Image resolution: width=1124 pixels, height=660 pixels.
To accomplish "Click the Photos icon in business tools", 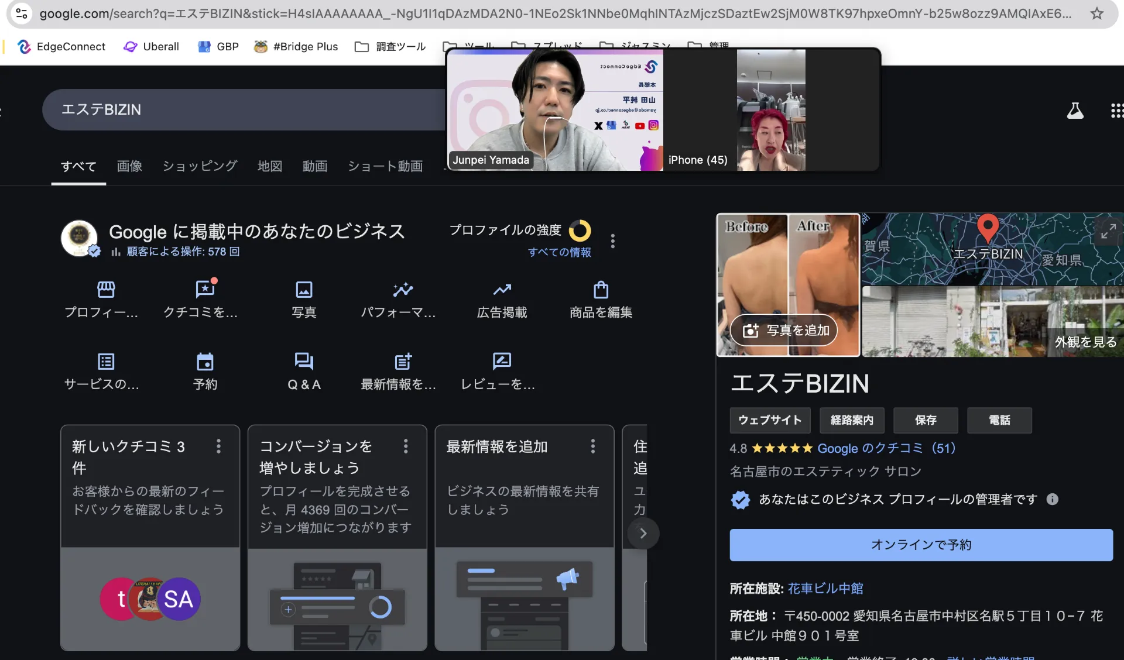I will [304, 290].
